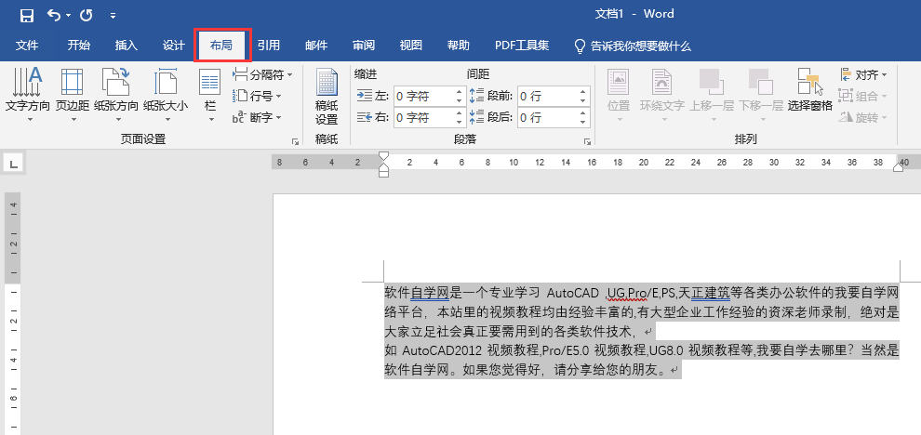921x435 pixels.
Task: Switch to the 邮件 tab
Action: (316, 46)
